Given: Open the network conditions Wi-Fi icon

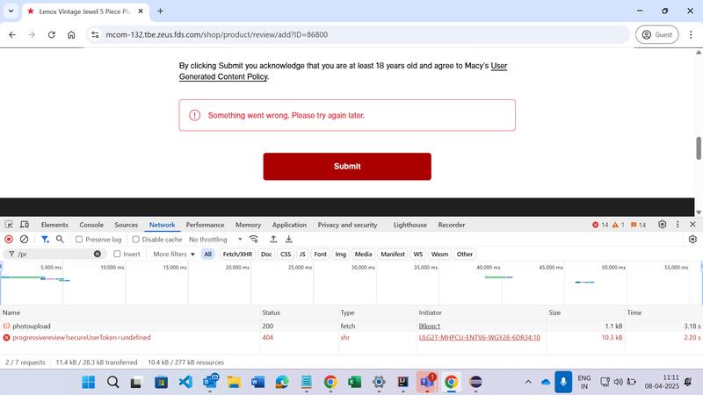Looking at the screenshot, I should (254, 239).
